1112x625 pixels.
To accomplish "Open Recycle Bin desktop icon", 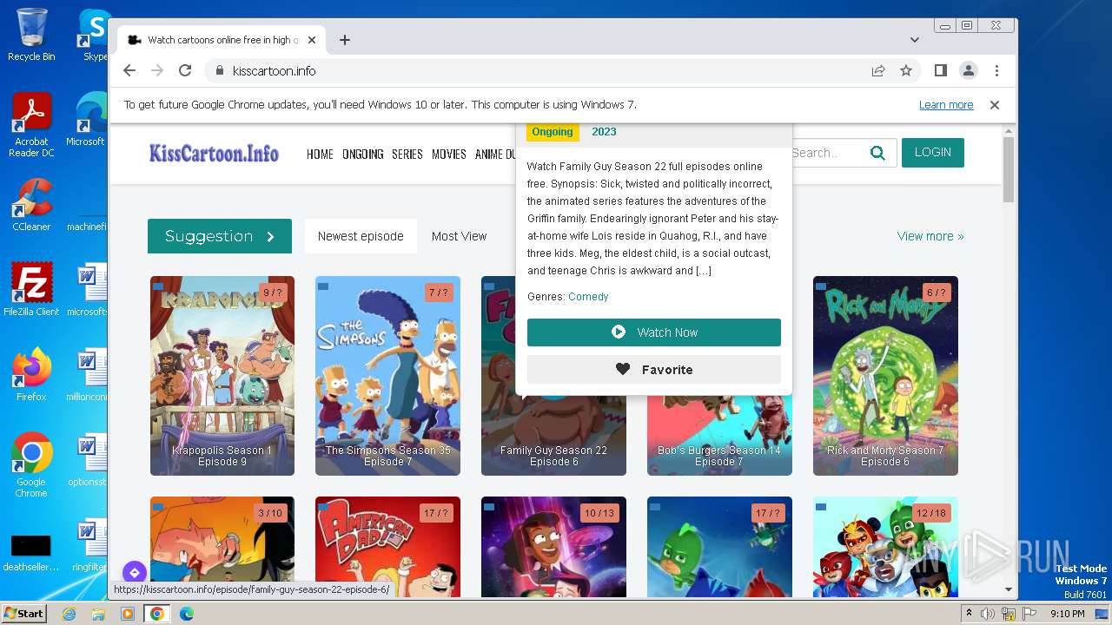I will (x=31, y=35).
